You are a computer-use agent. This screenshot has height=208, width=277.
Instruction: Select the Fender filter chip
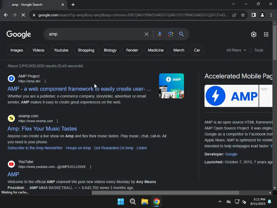point(132,50)
